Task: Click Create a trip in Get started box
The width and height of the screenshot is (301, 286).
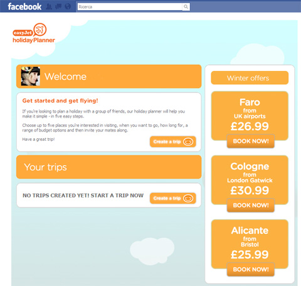Action: [173, 141]
